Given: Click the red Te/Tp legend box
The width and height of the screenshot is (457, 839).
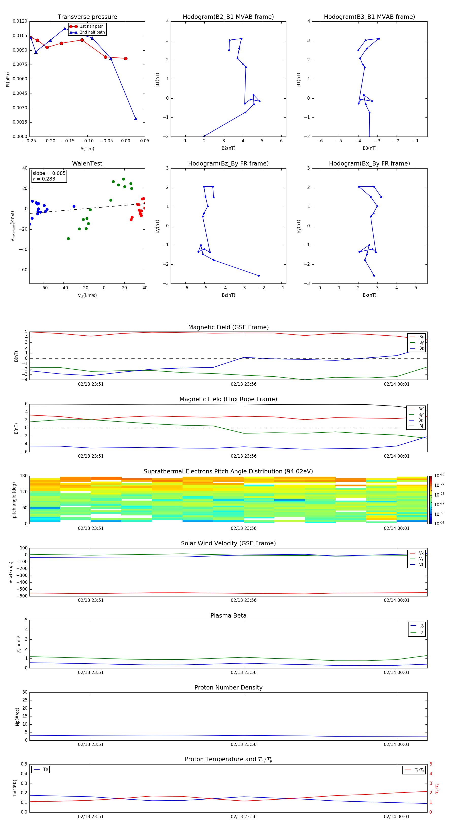Looking at the screenshot, I should pyautogui.click(x=414, y=770).
